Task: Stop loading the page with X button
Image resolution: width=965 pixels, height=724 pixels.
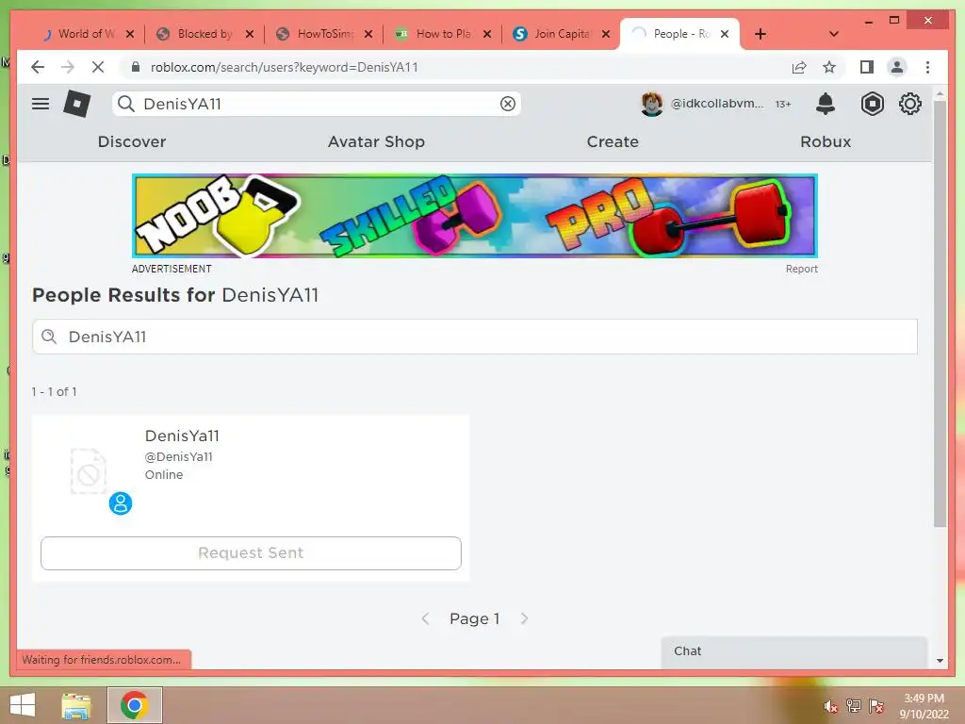Action: pyautogui.click(x=98, y=67)
